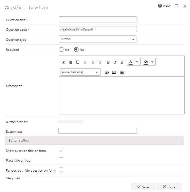Toggle bold formatting
Image resolution: width=190 pixels, height=192 pixels.
pos(108,62)
